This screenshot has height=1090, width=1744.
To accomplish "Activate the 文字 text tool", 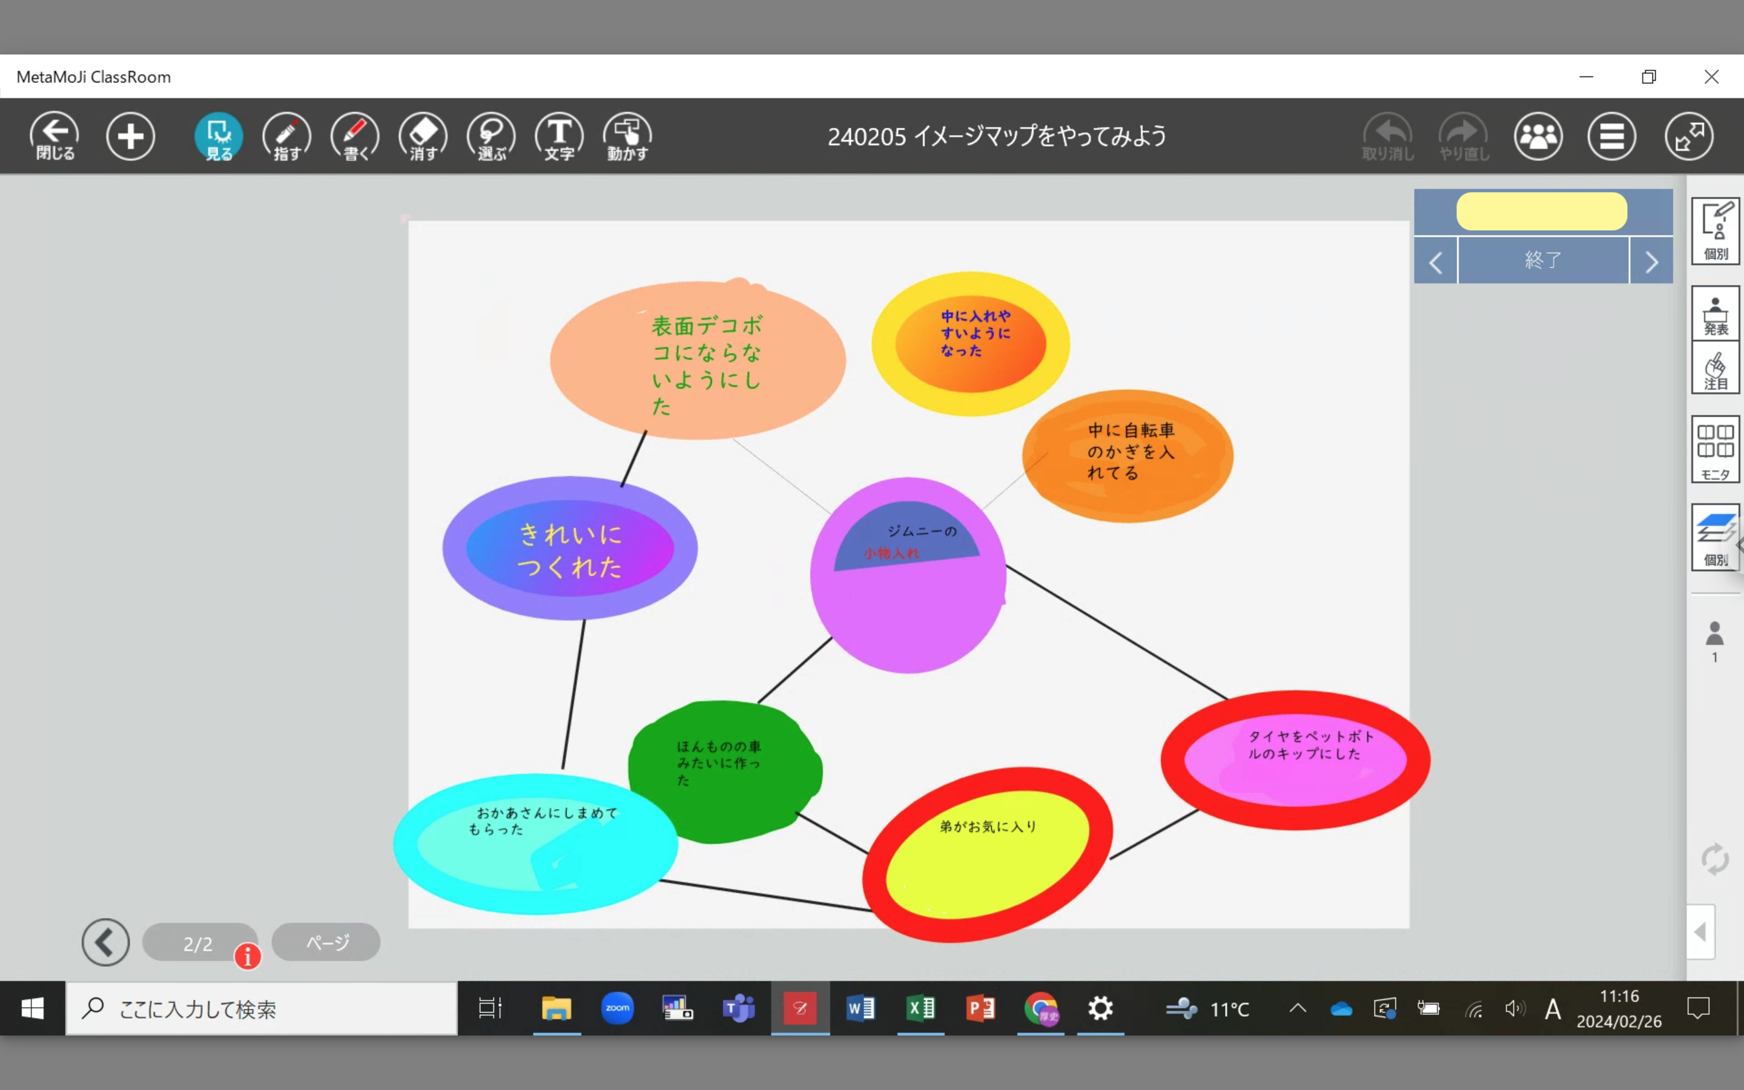I will coord(560,136).
